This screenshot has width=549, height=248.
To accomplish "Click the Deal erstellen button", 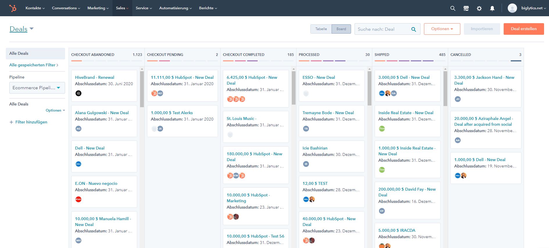I will coord(523,29).
